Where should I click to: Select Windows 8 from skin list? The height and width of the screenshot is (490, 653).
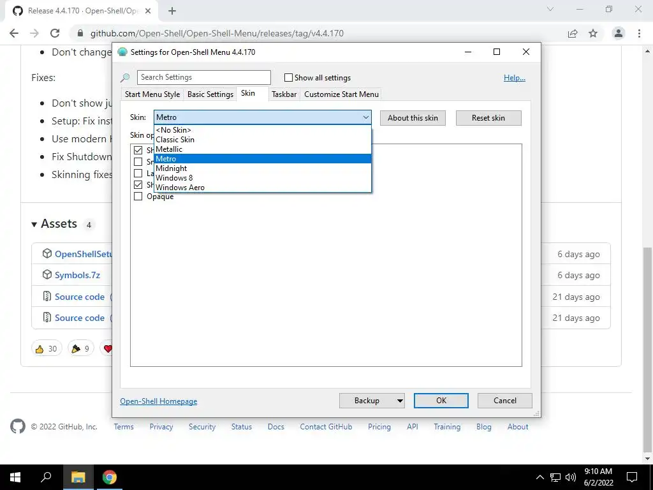coord(262,178)
